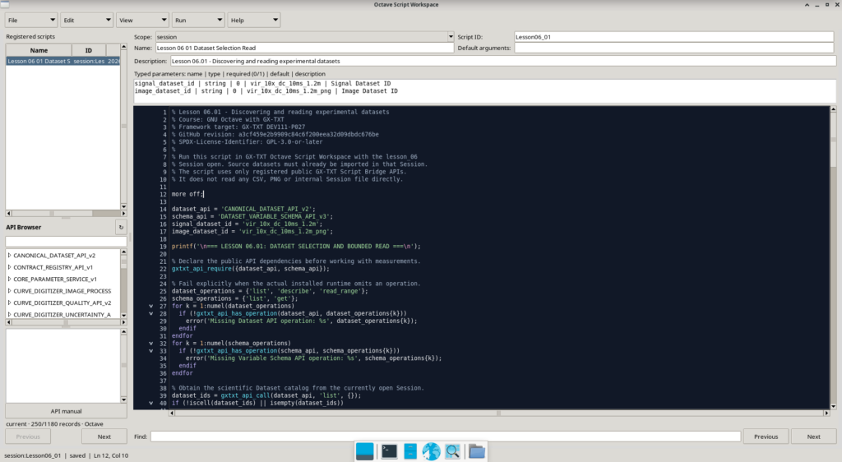Click 'saved' status bar entry
This screenshot has height=462, width=842.
77,455
